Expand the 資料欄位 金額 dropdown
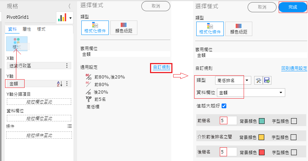 (251, 93)
